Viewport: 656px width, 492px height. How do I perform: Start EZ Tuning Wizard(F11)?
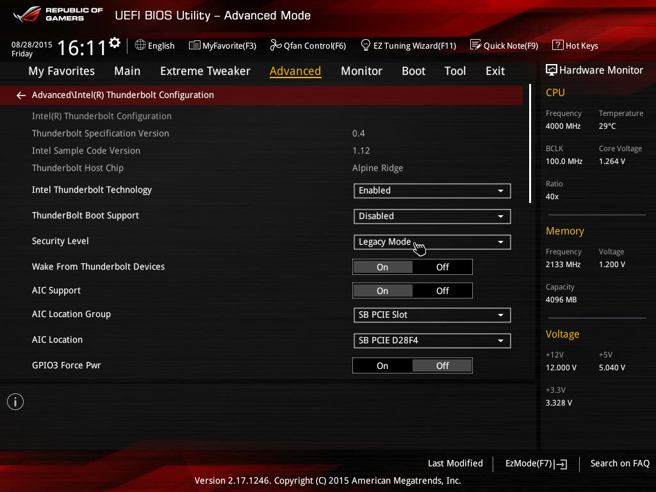408,45
